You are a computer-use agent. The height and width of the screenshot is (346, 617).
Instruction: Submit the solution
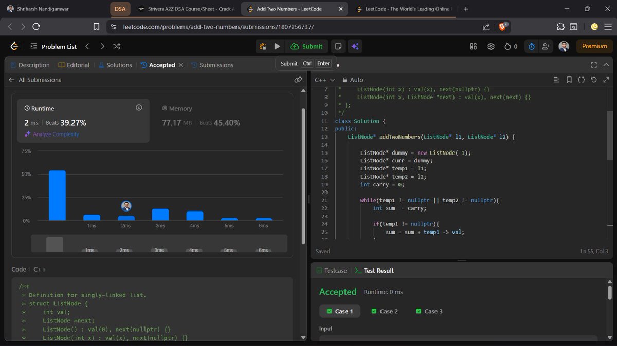[x=306, y=46]
